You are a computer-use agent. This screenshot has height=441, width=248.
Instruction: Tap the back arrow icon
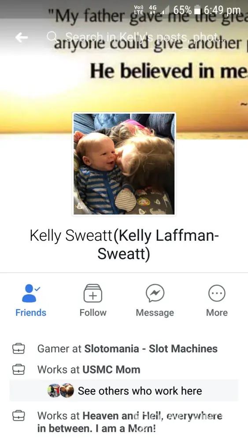[21, 37]
